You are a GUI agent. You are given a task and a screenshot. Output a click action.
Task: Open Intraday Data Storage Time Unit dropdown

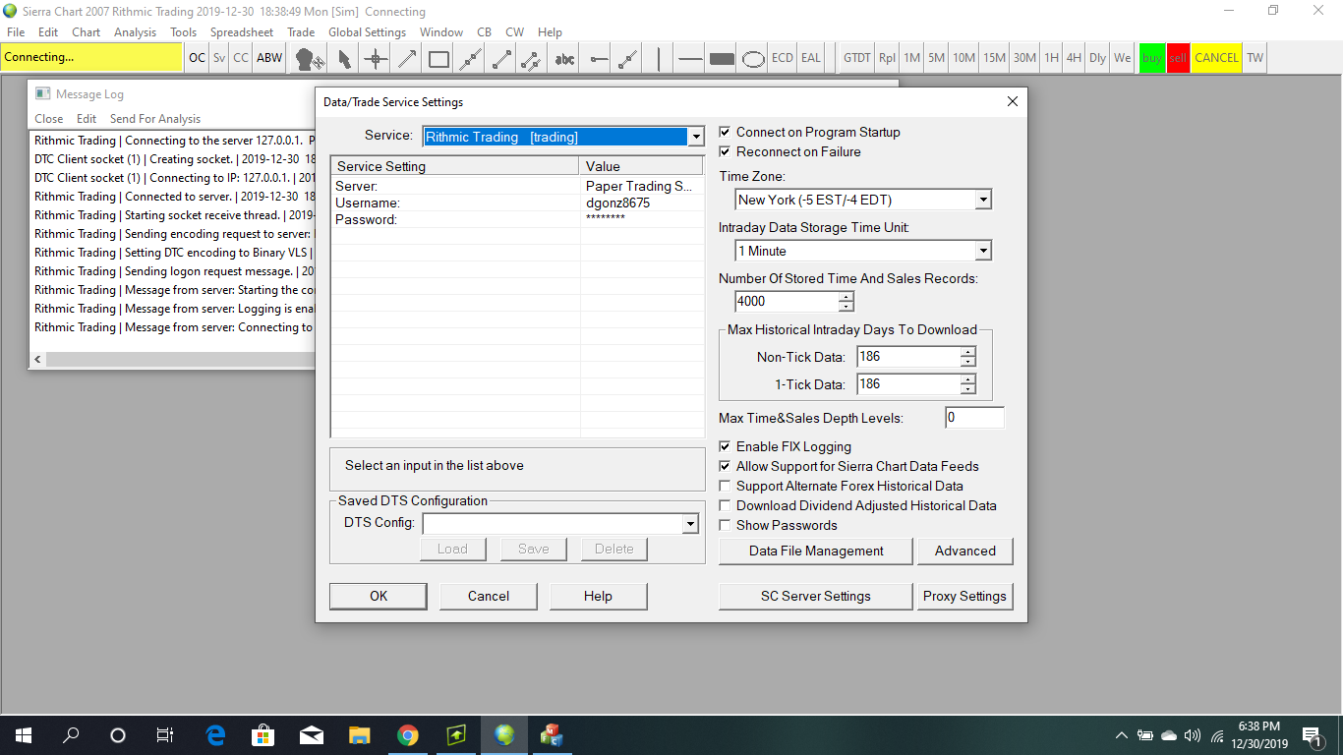983,251
